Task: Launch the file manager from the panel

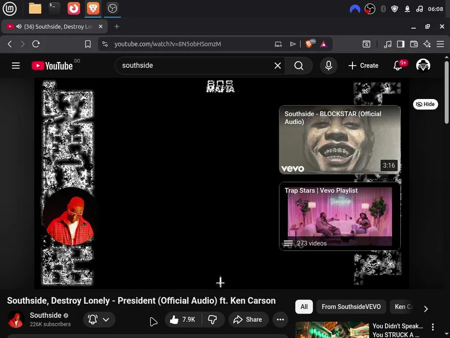Action: point(35,8)
